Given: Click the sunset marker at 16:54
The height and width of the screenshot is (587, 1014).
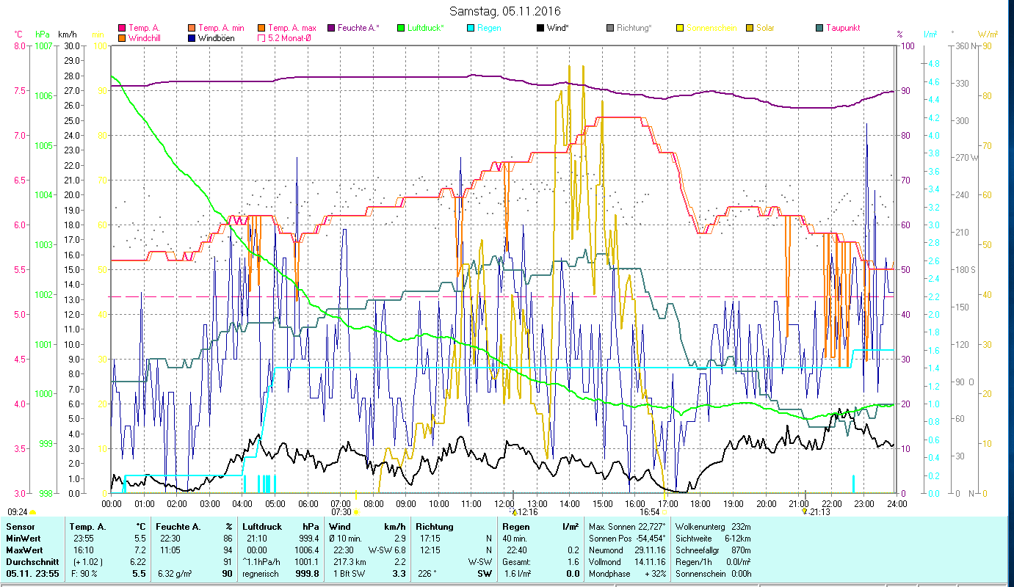Looking at the screenshot, I should pyautogui.click(x=664, y=512).
